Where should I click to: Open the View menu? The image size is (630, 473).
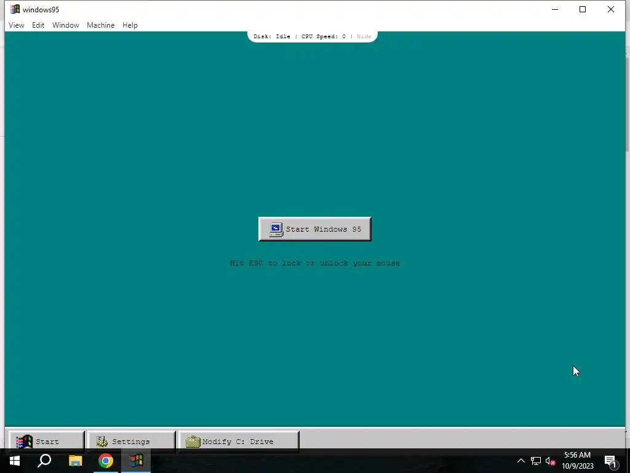[17, 25]
